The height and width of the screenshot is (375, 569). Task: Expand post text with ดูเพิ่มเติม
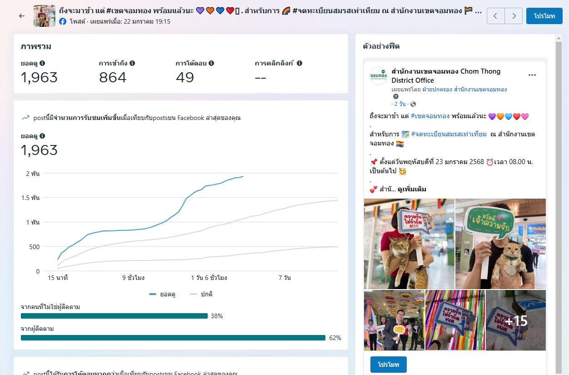pos(412,189)
